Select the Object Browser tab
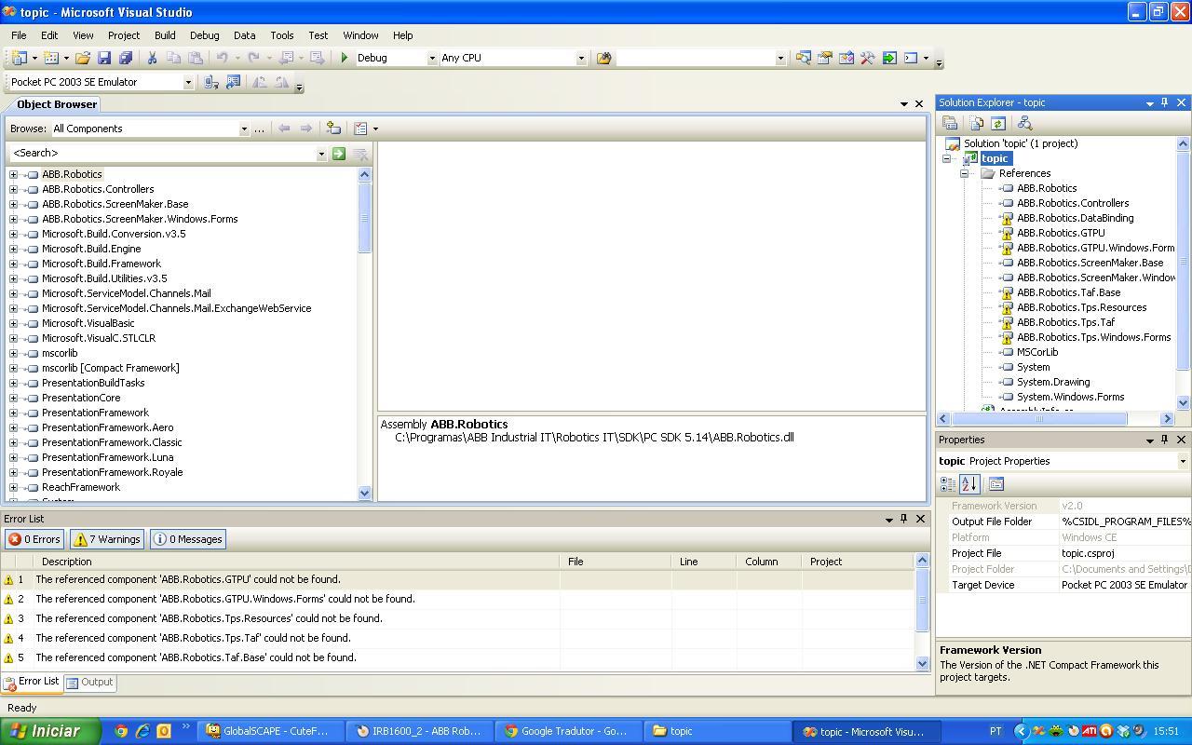This screenshot has width=1192, height=745. [x=56, y=104]
